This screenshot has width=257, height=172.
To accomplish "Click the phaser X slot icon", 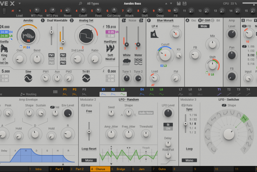I will point(243,20).
